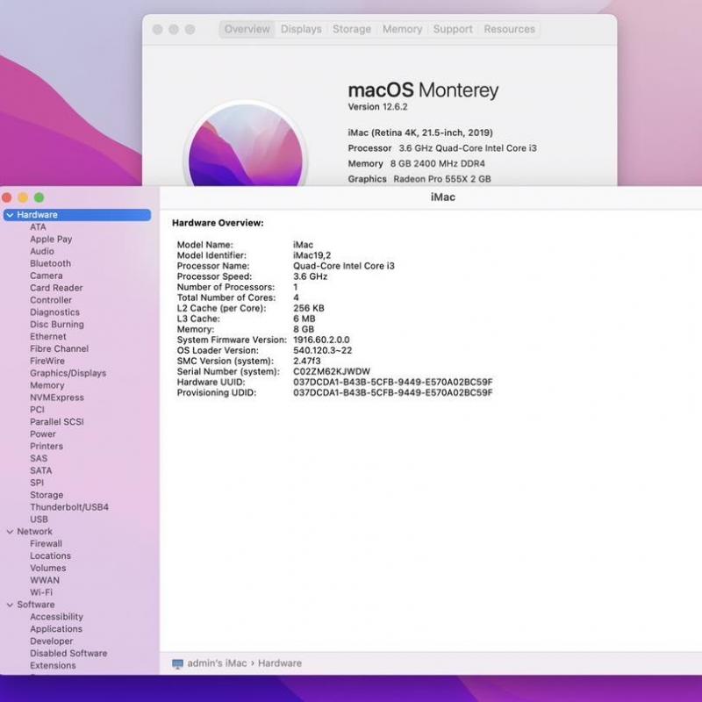
Task: Minimize System Information with yellow button
Action: [24, 197]
